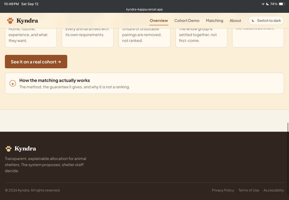Click the footer Kyndra paw icon
Screen dimensions: 289x200
point(9,149)
